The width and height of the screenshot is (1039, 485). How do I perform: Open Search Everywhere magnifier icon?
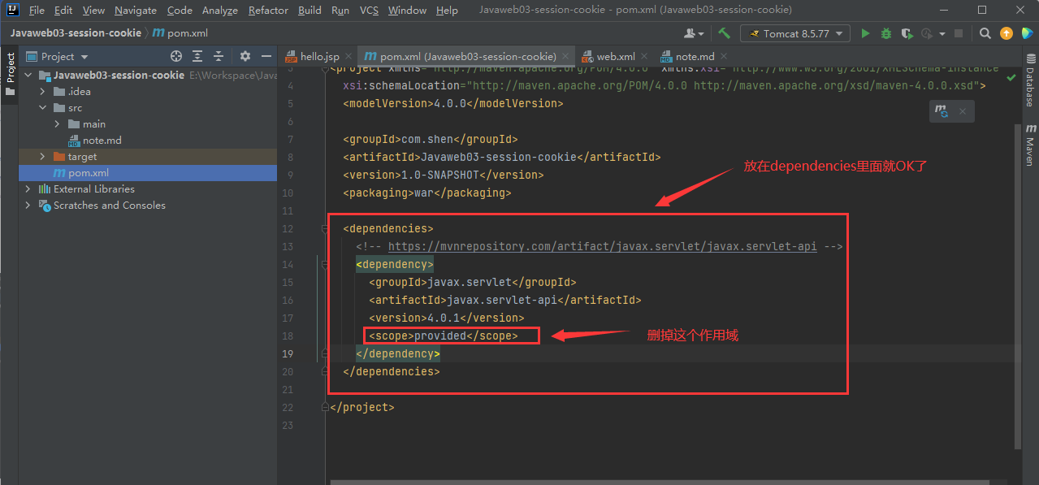pyautogui.click(x=985, y=33)
